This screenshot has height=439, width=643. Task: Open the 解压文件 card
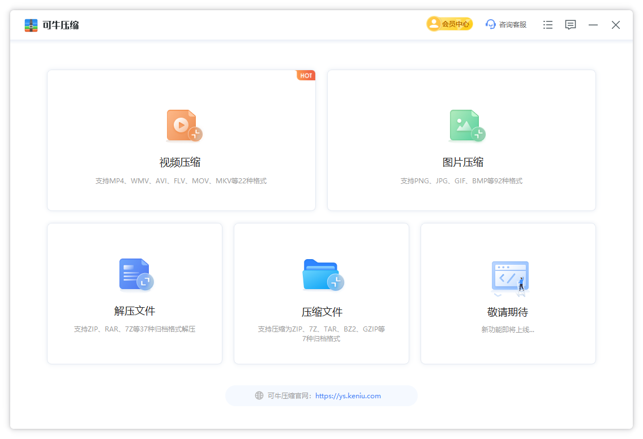[134, 293]
